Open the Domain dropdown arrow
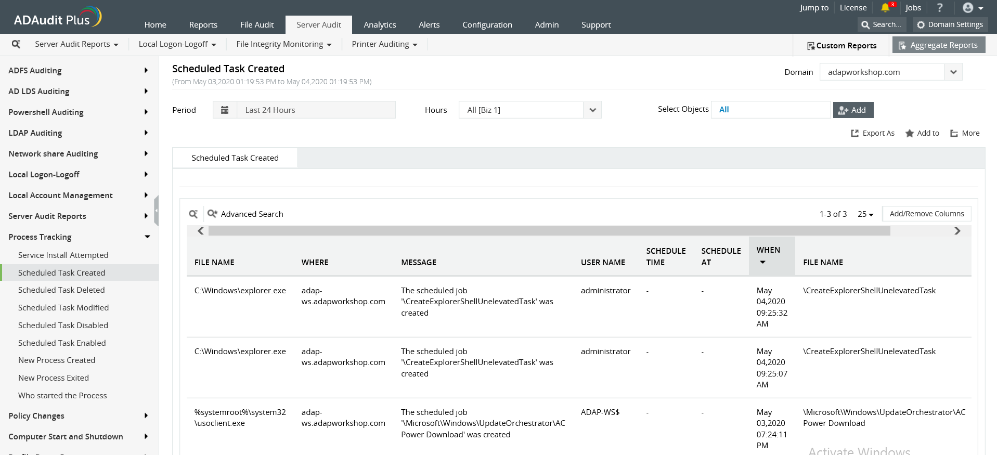997x455 pixels. tap(953, 72)
